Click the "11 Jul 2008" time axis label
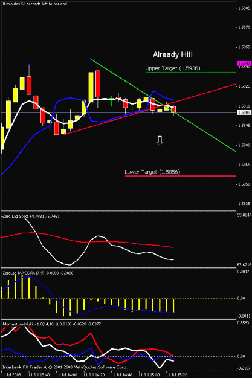The width and height of the screenshot is (252, 378). click(x=11, y=375)
